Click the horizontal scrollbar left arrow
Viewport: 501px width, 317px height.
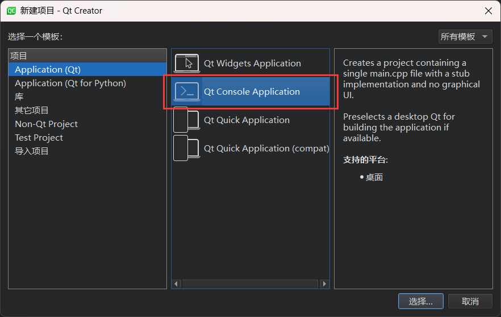[176, 284]
